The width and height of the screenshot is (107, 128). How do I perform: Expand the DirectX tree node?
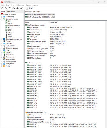2,53
